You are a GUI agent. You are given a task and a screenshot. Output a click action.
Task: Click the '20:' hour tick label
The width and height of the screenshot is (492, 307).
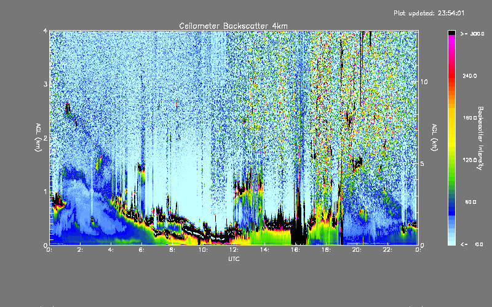point(357,250)
